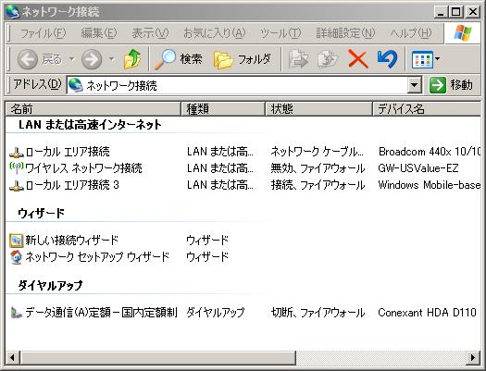The width and height of the screenshot is (486, 371).
Task: Click the globe icon in address bar
Action: pos(76,85)
